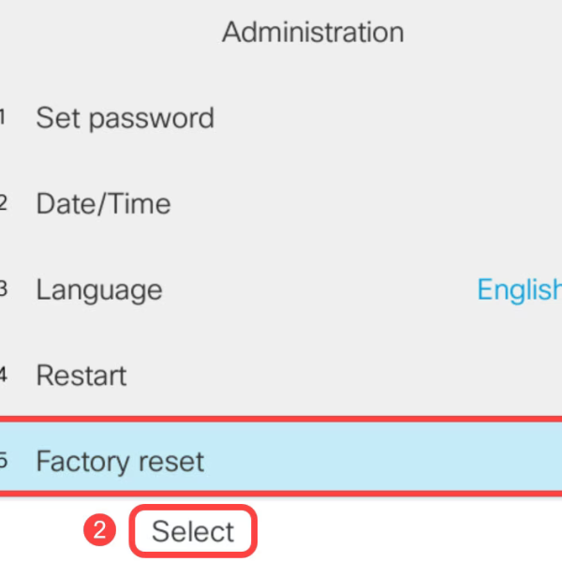Screen dimensions: 562x562
Task: Click the number 1 beside Set password
Action: (x=3, y=117)
